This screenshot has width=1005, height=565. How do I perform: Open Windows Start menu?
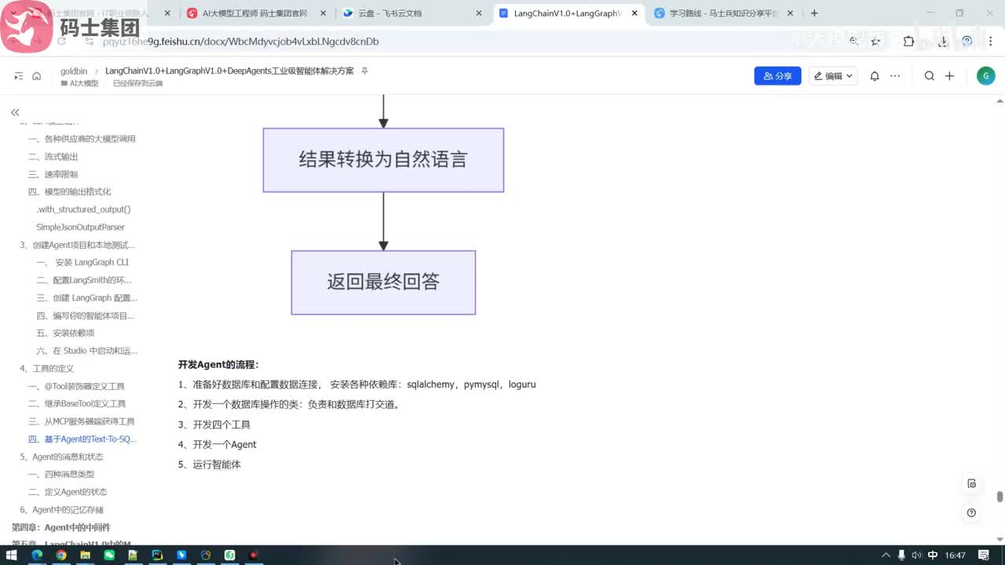pyautogui.click(x=12, y=555)
